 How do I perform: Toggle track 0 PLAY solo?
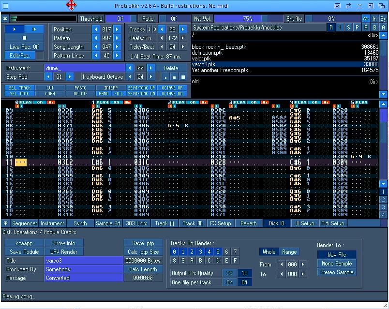26,102
